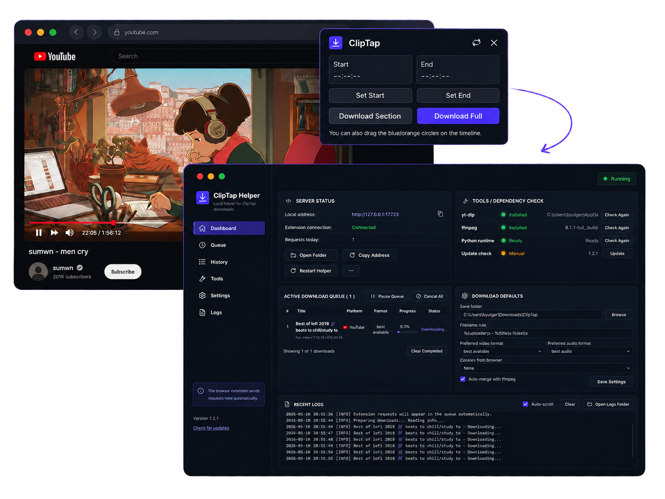Click the Recent Logs scrollbar

[x=632, y=440]
